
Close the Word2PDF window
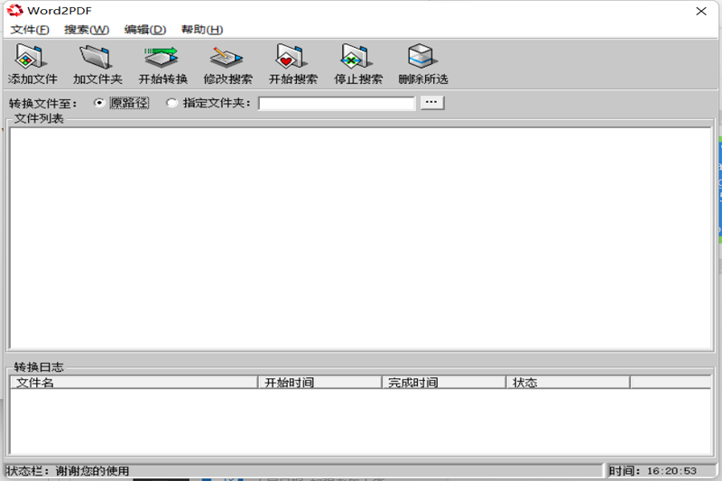[x=701, y=11]
